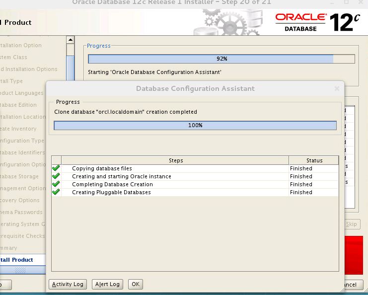Select Recovery Options step in sidebar
368x295 pixels.
[20, 201]
